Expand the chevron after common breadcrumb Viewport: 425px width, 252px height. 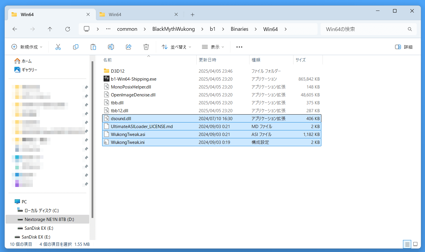[145, 29]
